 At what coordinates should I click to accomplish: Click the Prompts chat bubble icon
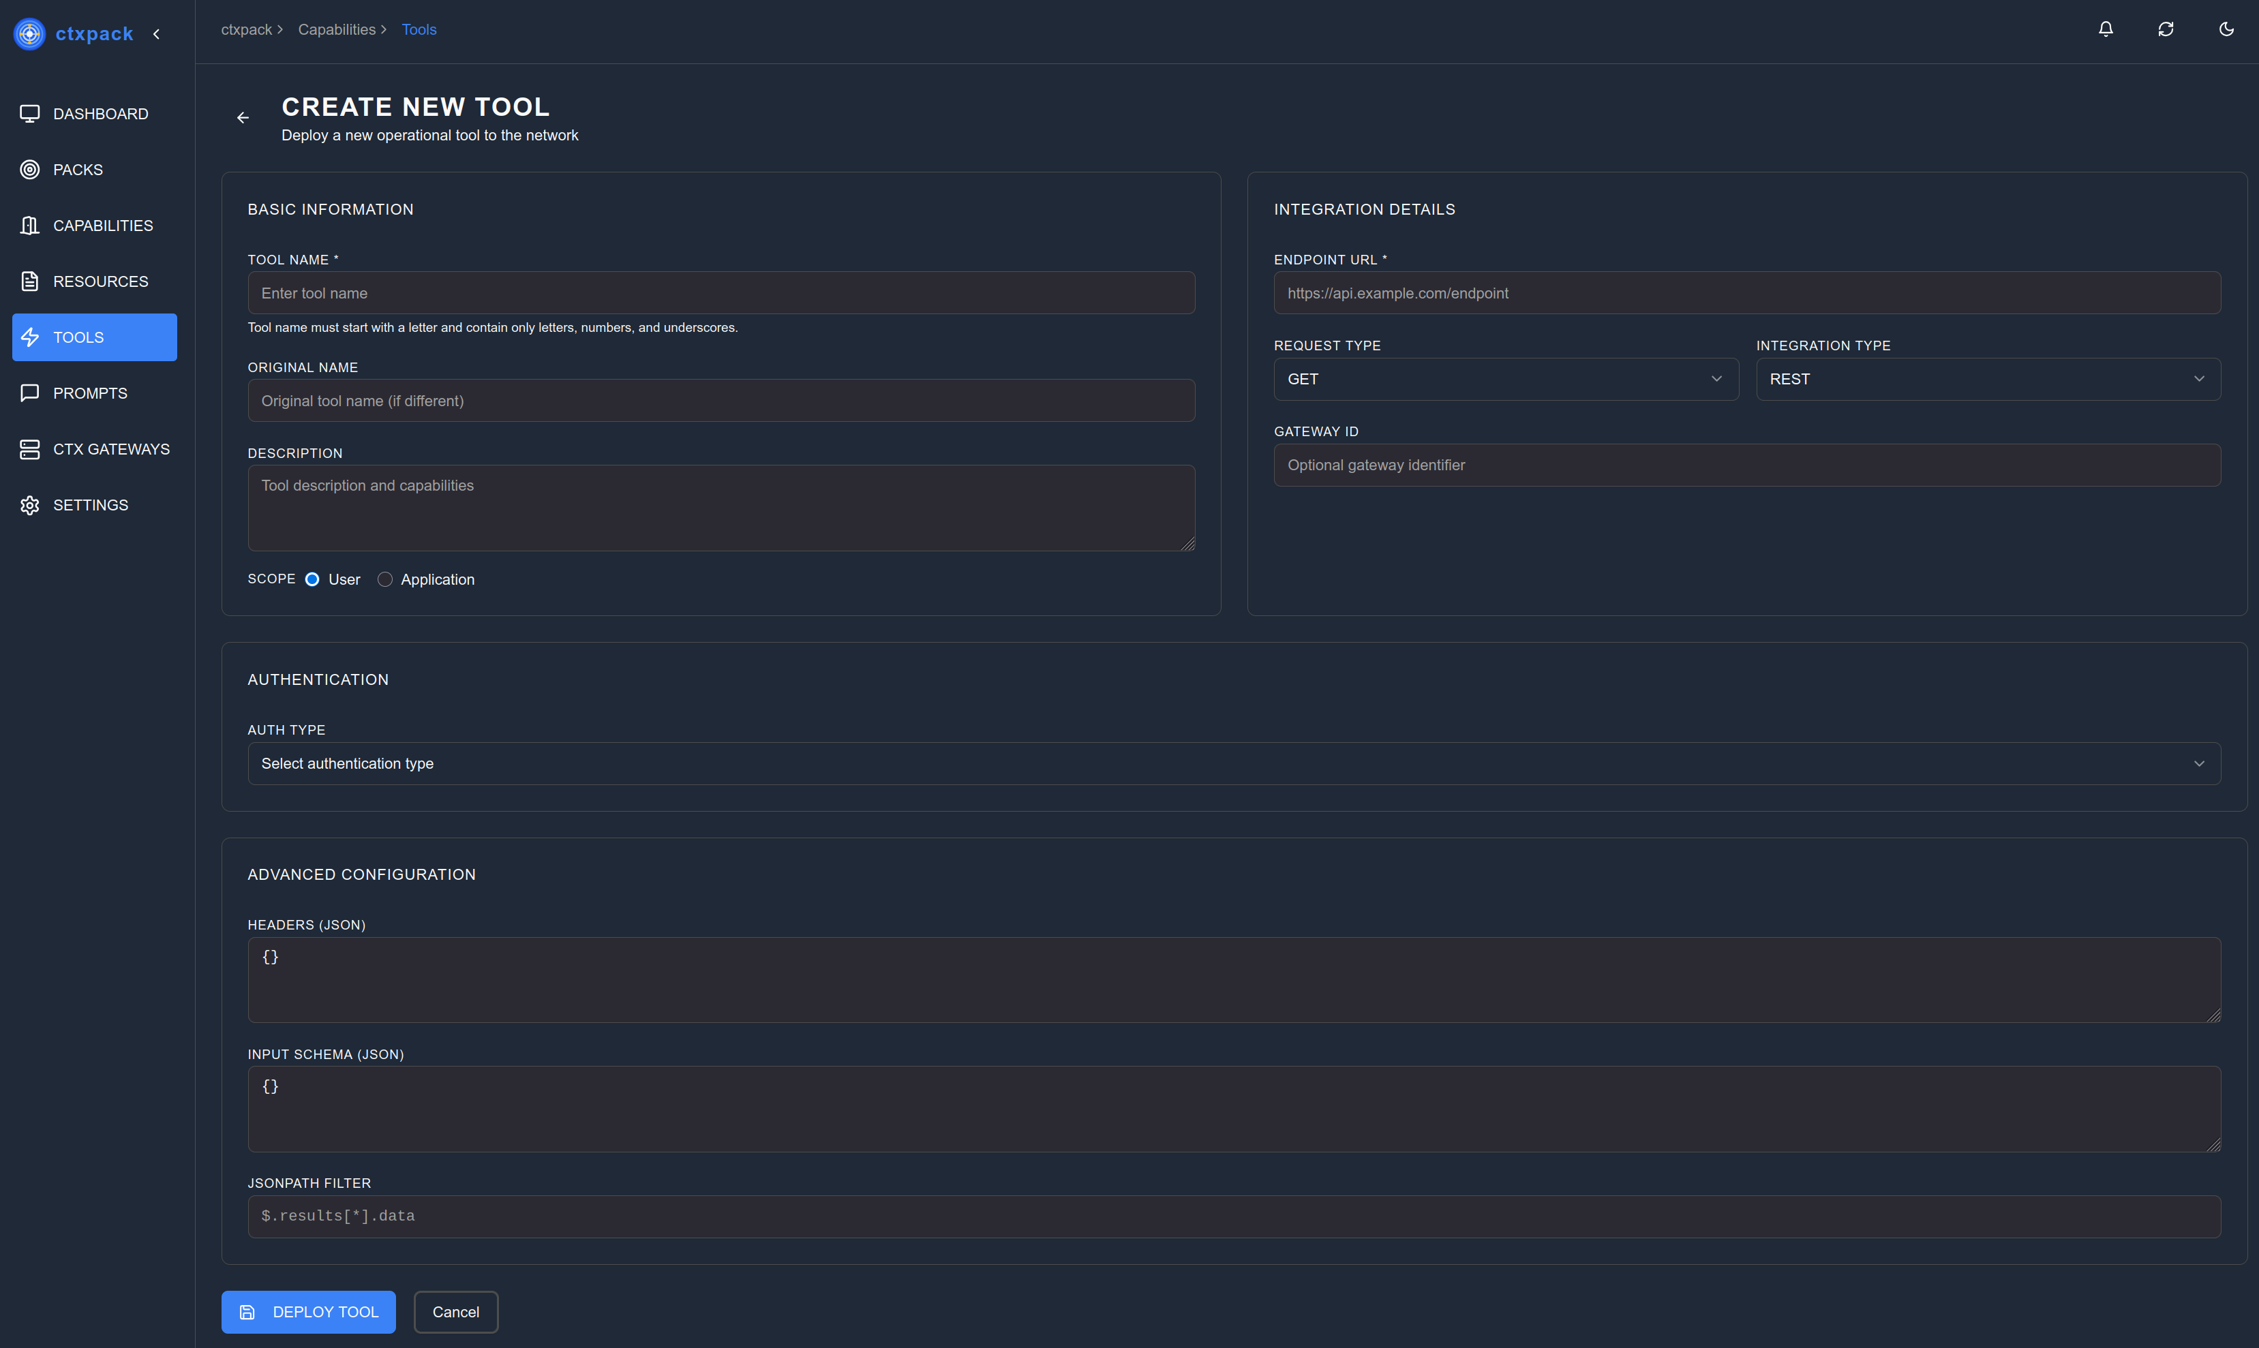click(x=30, y=393)
